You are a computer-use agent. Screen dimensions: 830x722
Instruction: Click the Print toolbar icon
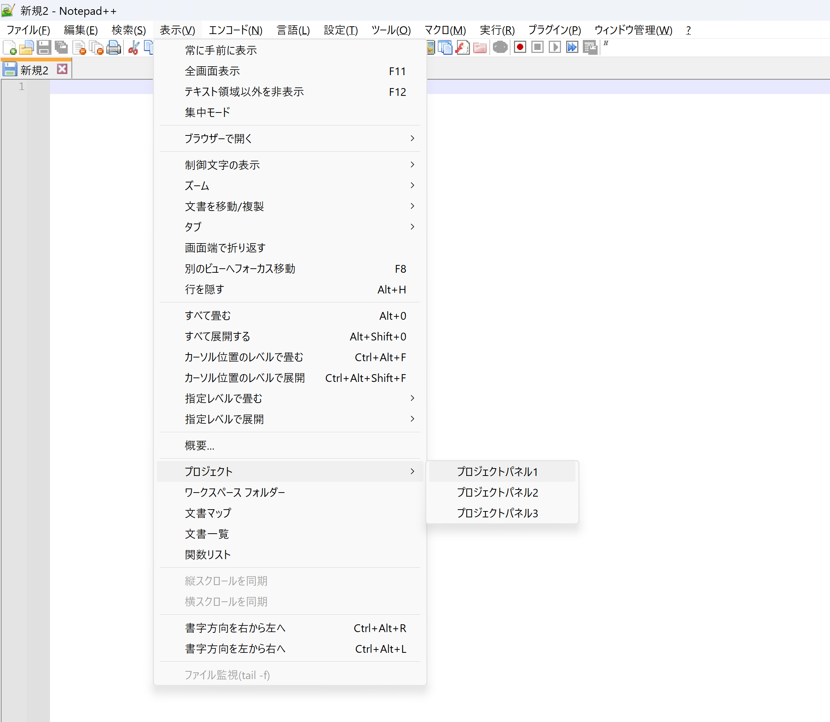pos(114,47)
